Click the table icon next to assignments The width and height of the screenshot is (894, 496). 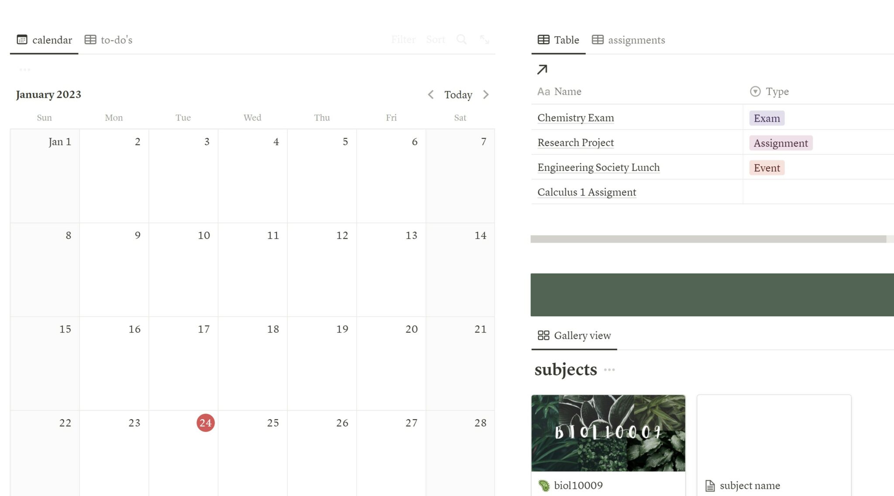(598, 39)
